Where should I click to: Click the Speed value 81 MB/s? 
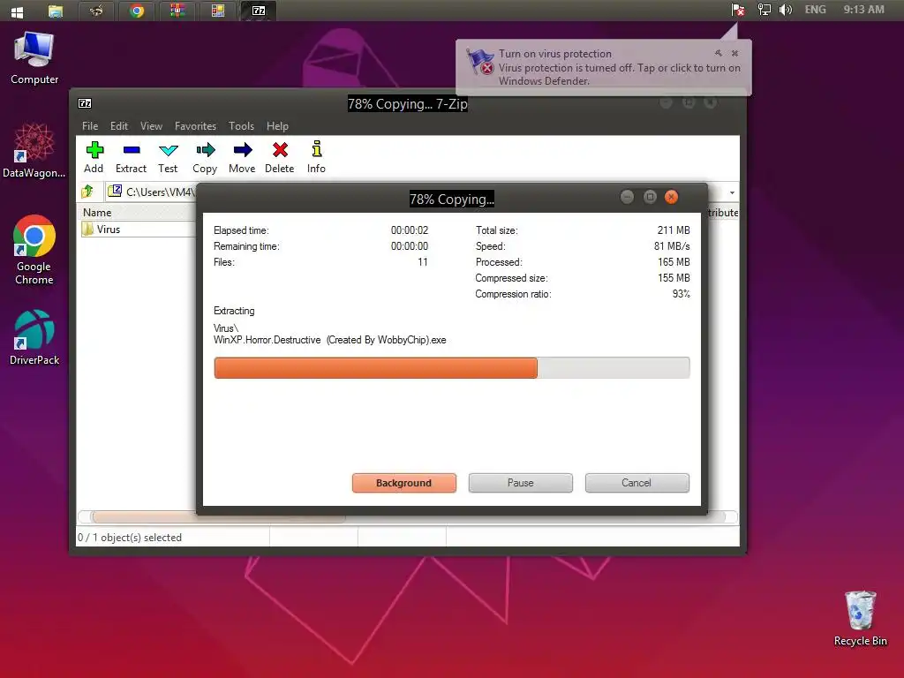(x=672, y=246)
